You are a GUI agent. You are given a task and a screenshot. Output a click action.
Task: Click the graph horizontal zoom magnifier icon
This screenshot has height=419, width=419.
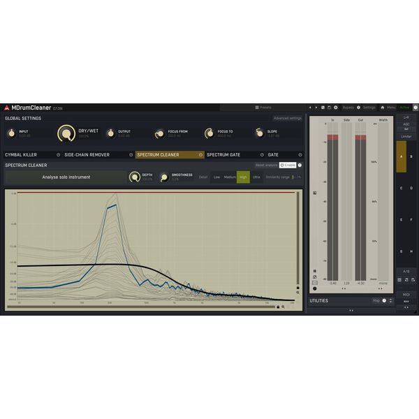[x=283, y=307]
